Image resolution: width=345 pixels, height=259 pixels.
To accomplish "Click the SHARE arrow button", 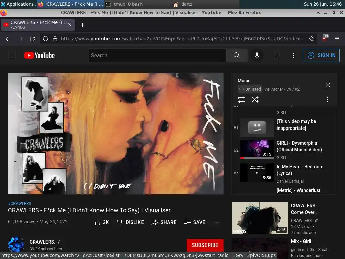I will [x=164, y=223].
